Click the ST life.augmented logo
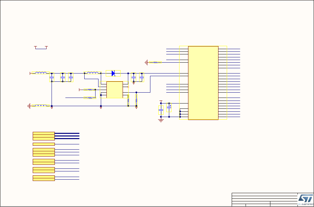Image resolution: width=314 pixels, height=207 pixels. click(x=306, y=200)
